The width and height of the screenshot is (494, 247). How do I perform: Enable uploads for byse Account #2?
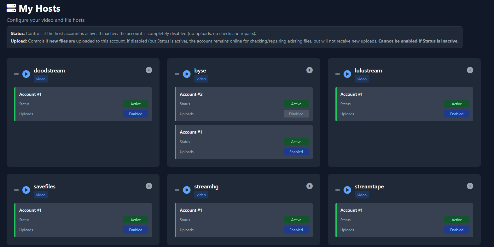click(x=296, y=114)
